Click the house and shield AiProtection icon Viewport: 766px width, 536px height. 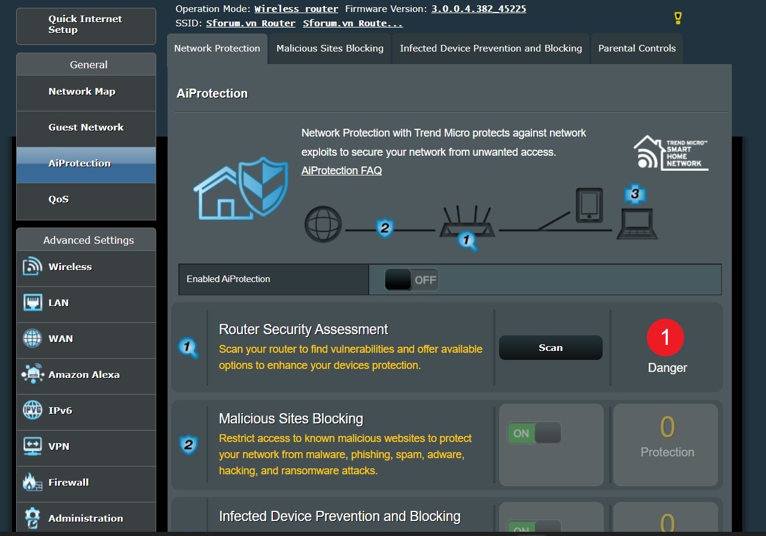pos(241,187)
